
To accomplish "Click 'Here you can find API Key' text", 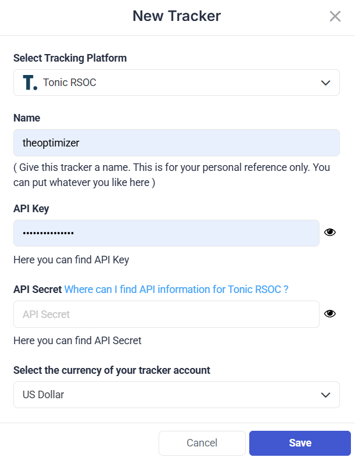I will 71,260.
